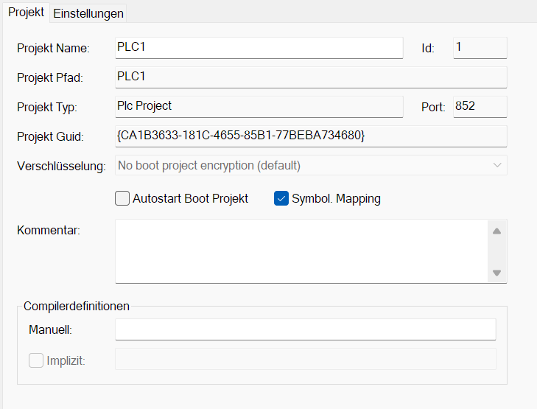Viewport: 537px width, 409px height.
Task: Focus the Kommentar text area
Action: point(302,251)
